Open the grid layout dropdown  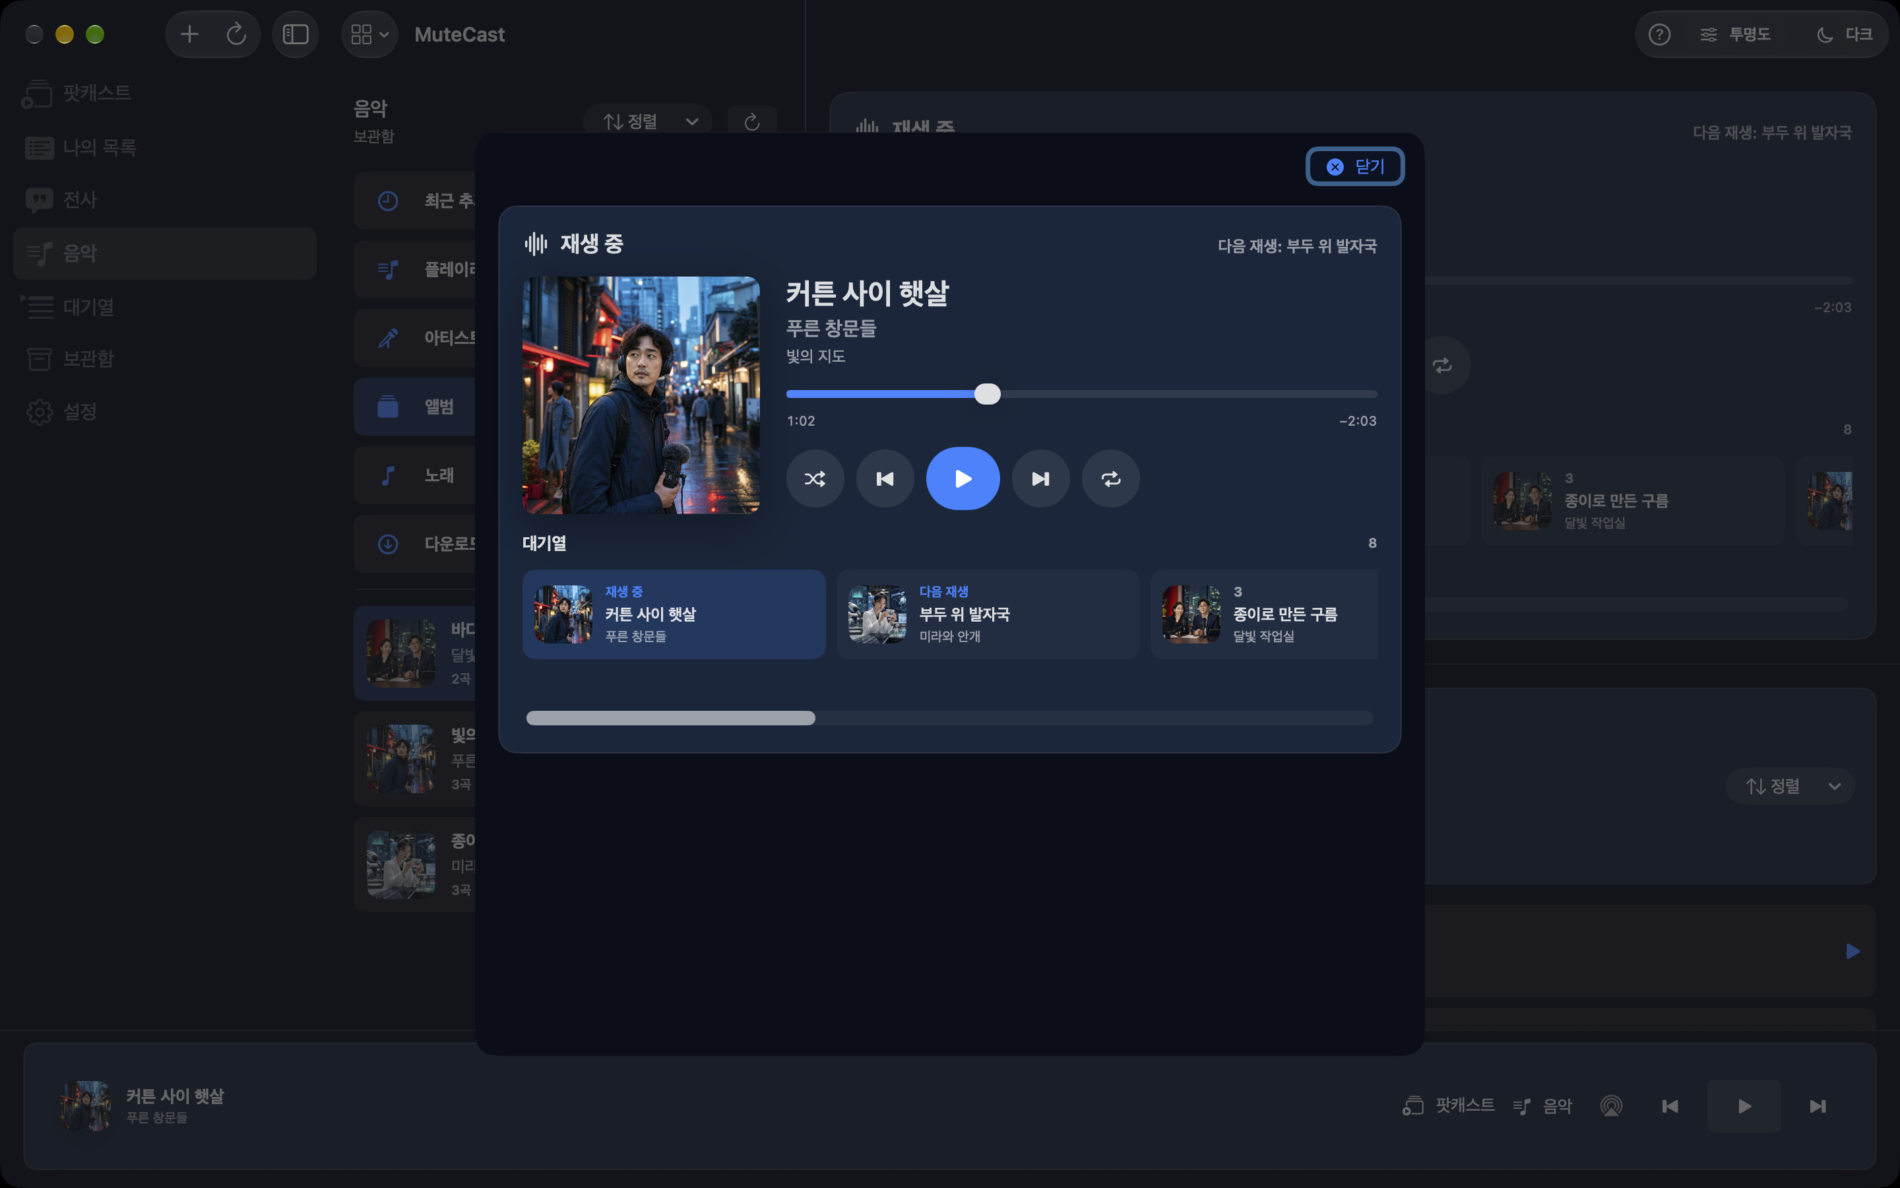click(370, 34)
